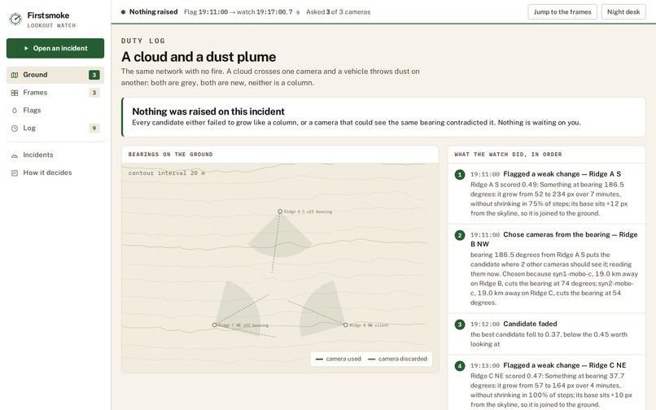This screenshot has width=656, height=410.
Task: Open the How it decides page
Action: [55, 172]
